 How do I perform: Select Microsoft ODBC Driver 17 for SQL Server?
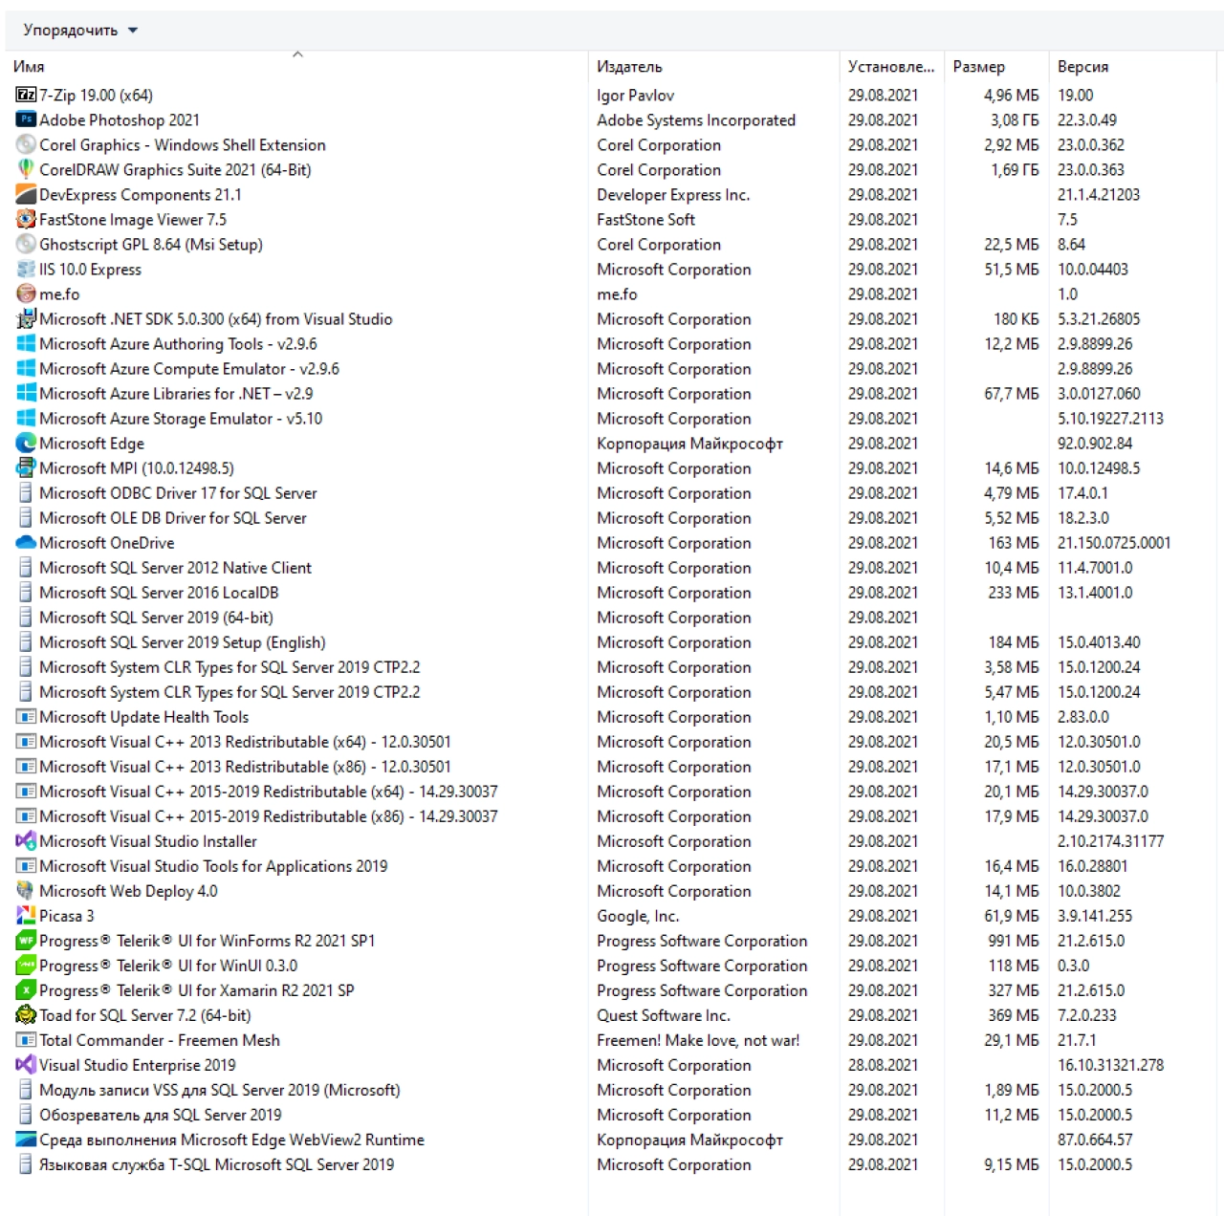[178, 492]
